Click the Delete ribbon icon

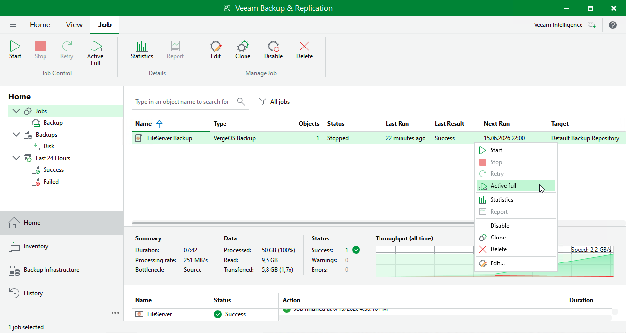tap(304, 50)
